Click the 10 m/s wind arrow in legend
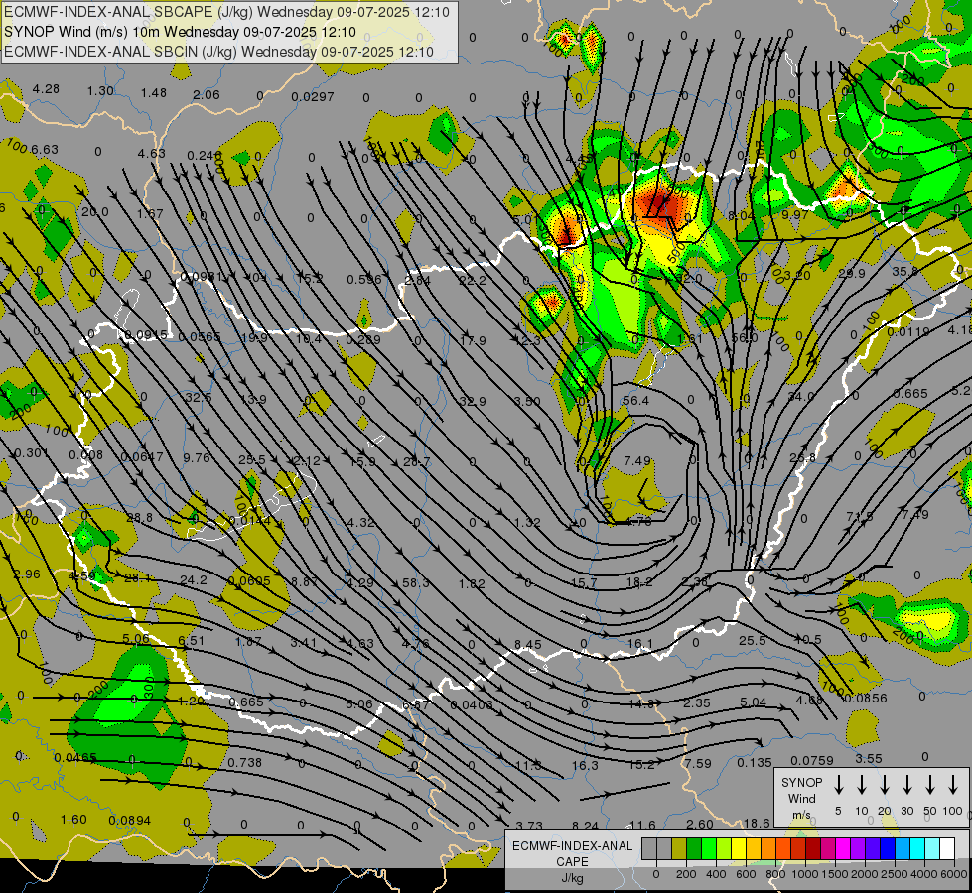 point(862,785)
